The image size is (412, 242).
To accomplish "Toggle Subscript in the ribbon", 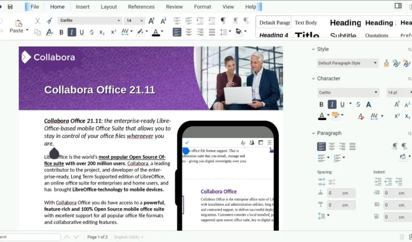I will [x=102, y=32].
